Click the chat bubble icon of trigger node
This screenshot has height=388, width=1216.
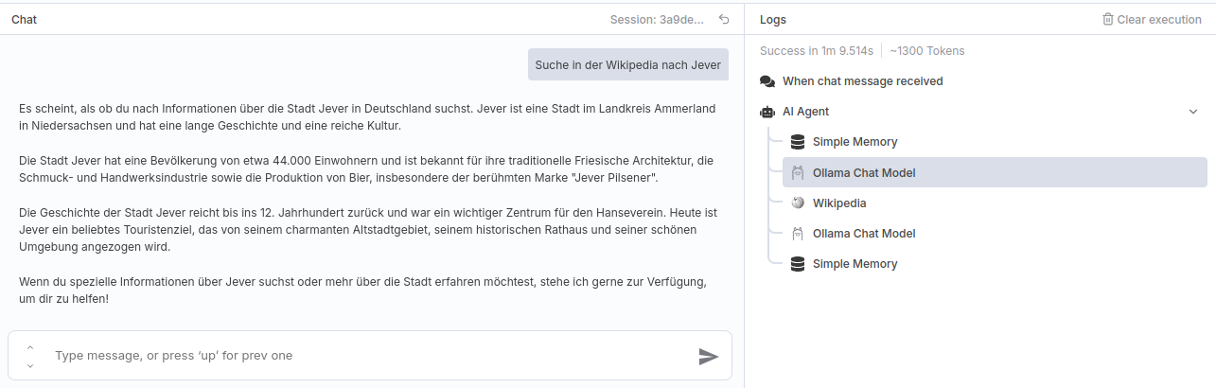[767, 81]
